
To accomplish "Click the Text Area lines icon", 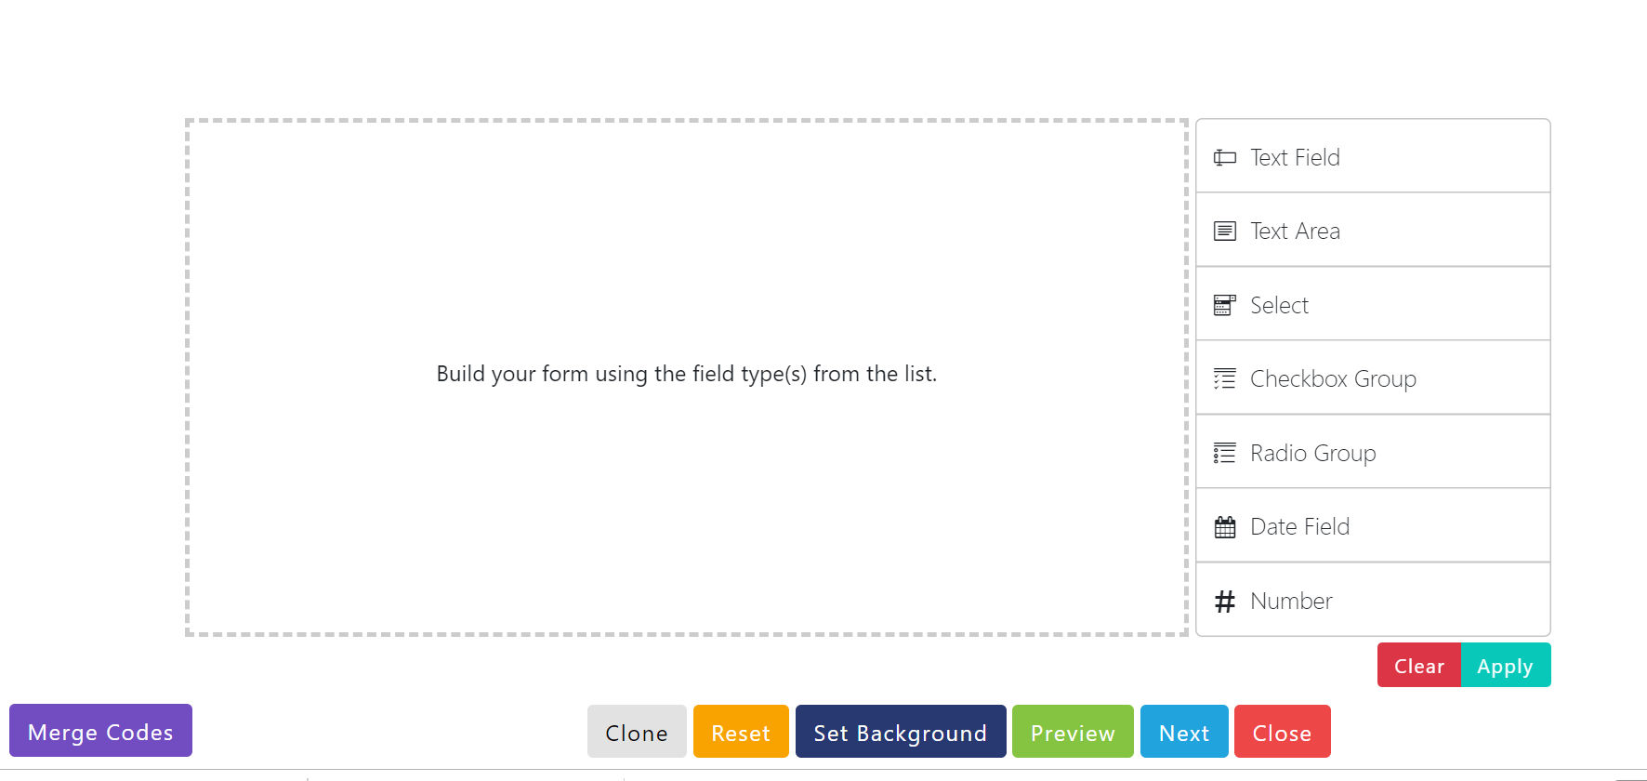I will point(1225,231).
